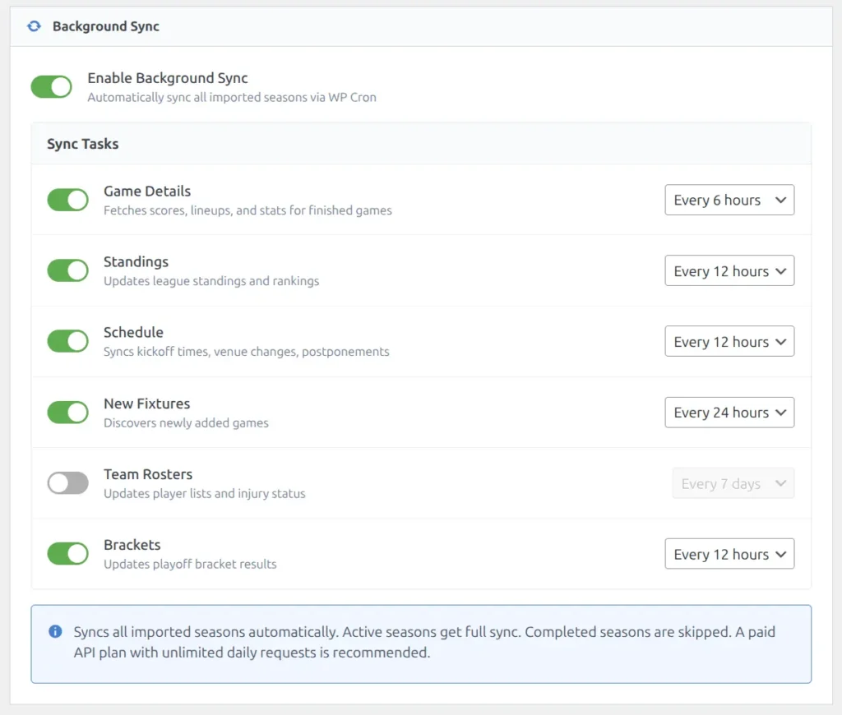842x715 pixels.
Task: Turn off the Standings sync toggle
Action: click(x=68, y=270)
